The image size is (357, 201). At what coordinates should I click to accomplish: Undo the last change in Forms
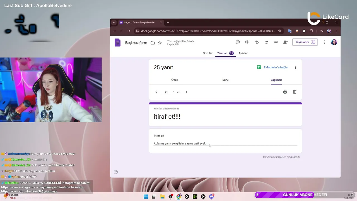point(257,42)
